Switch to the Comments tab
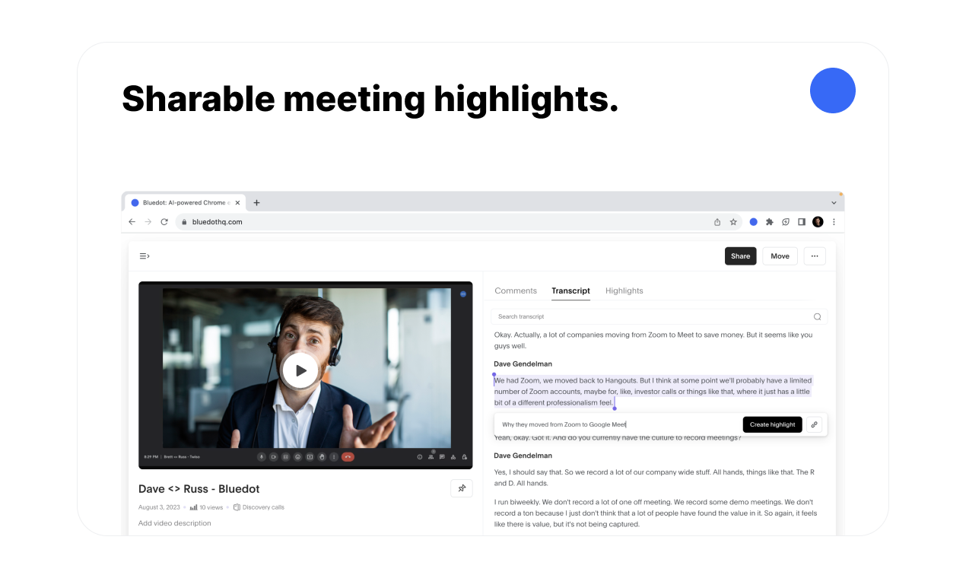The width and height of the screenshot is (966, 578). point(516,291)
